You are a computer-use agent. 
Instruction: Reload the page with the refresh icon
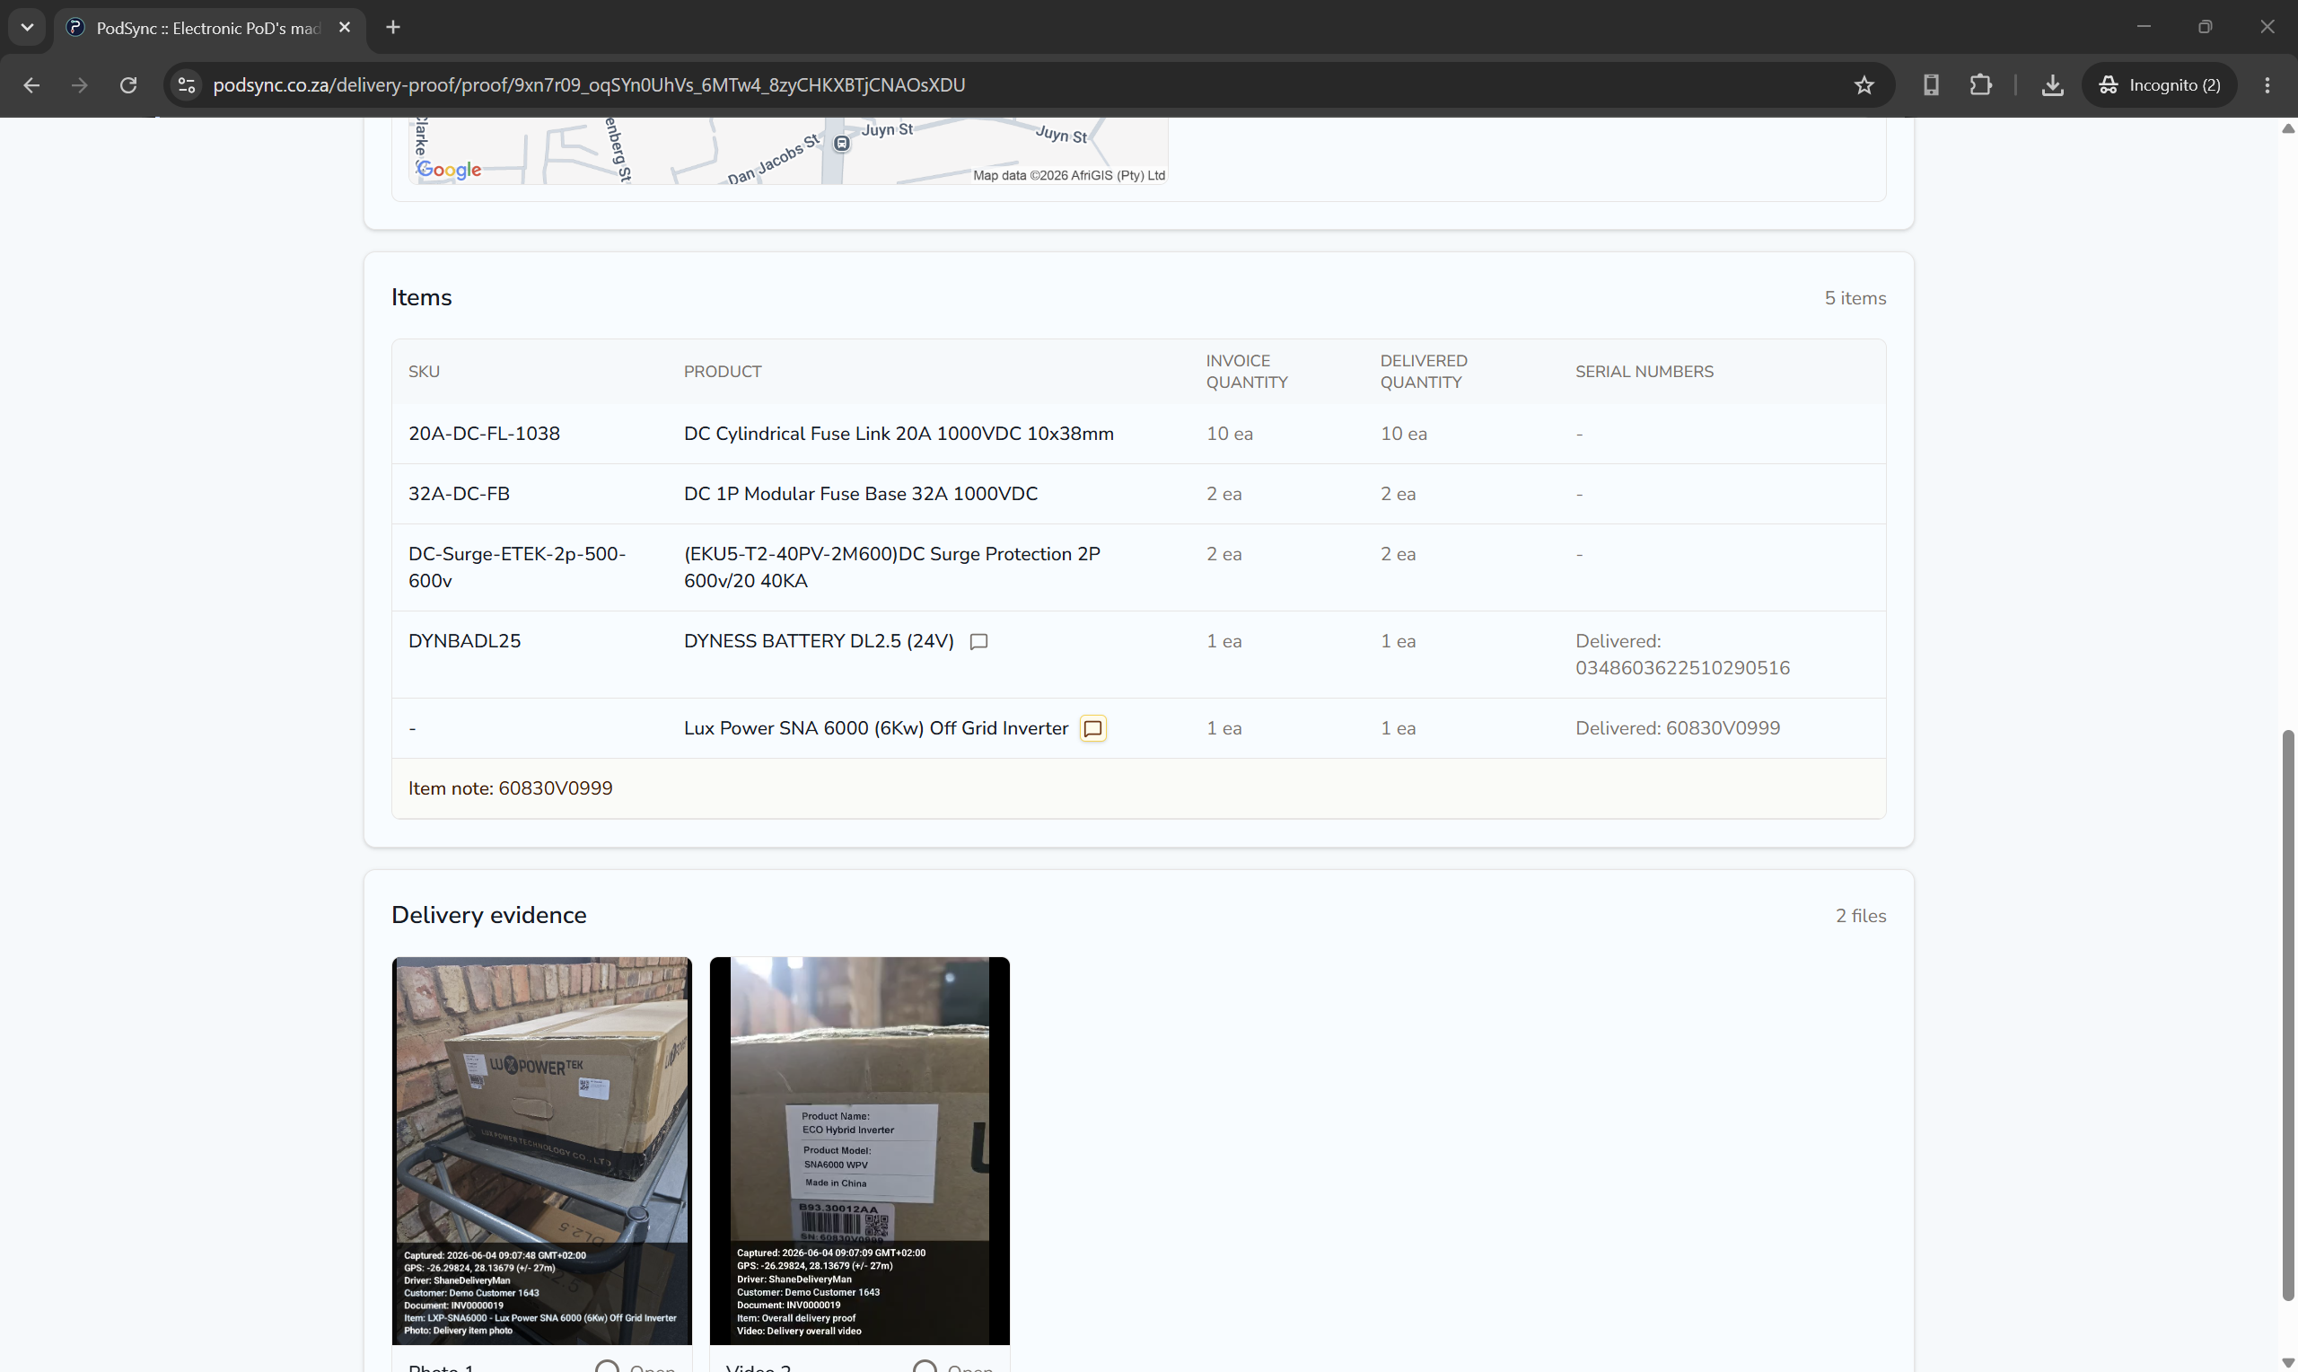pyautogui.click(x=128, y=85)
